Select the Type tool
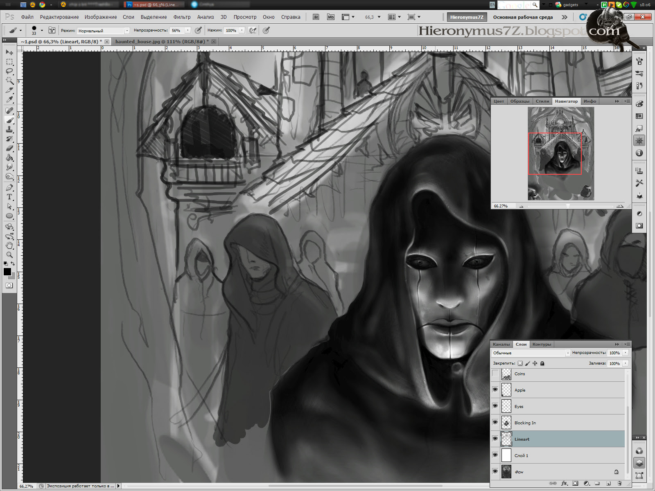655x491 pixels. [x=9, y=197]
